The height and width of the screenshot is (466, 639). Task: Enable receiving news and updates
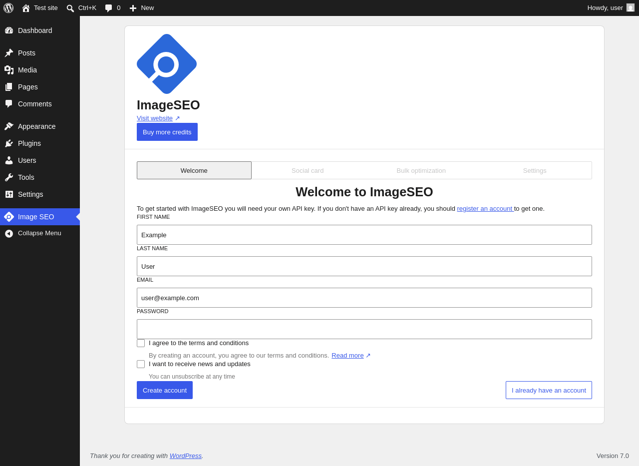point(141,364)
